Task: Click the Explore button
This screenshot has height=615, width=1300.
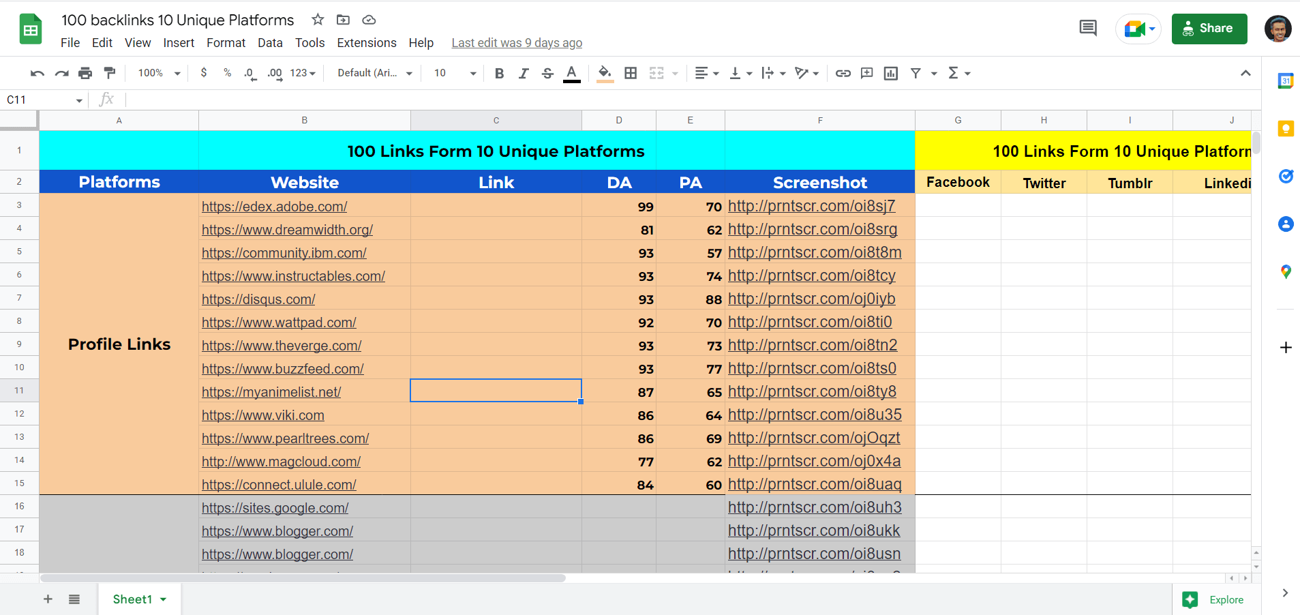Action: click(1218, 599)
